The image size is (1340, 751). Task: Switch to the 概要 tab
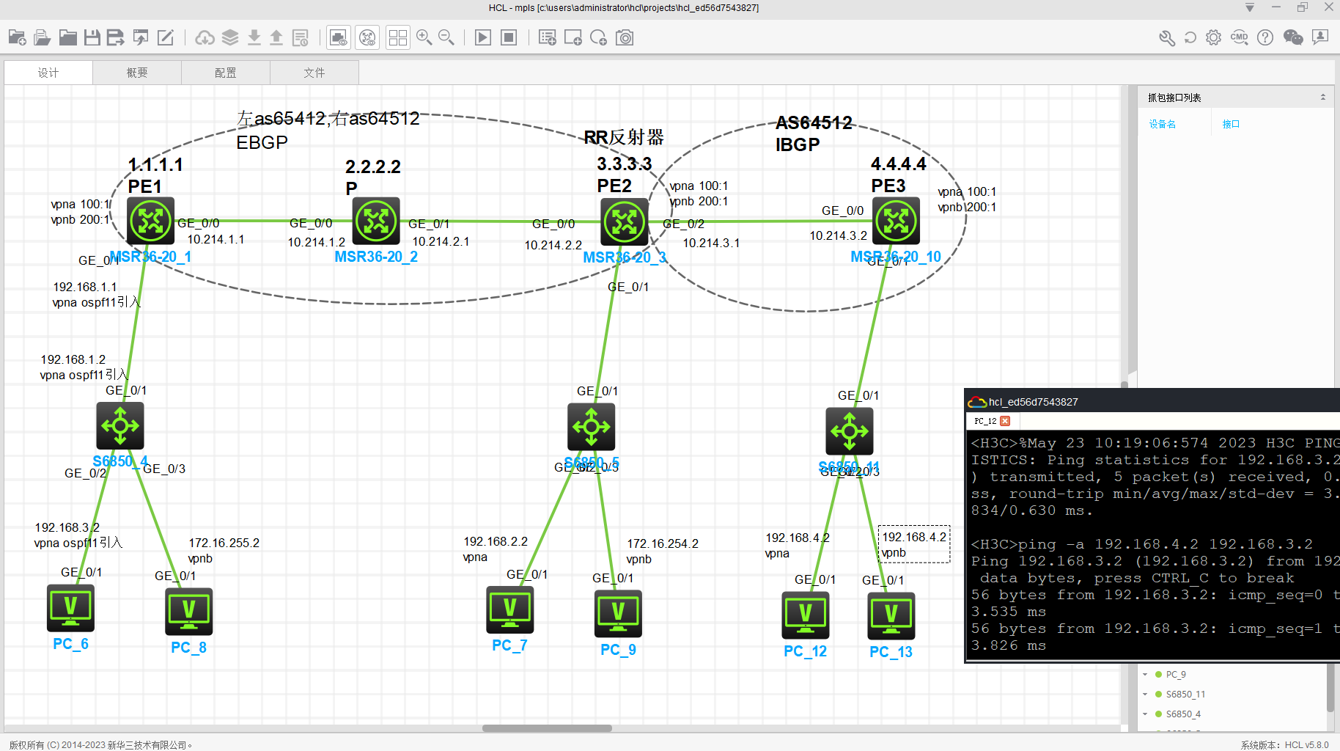137,73
